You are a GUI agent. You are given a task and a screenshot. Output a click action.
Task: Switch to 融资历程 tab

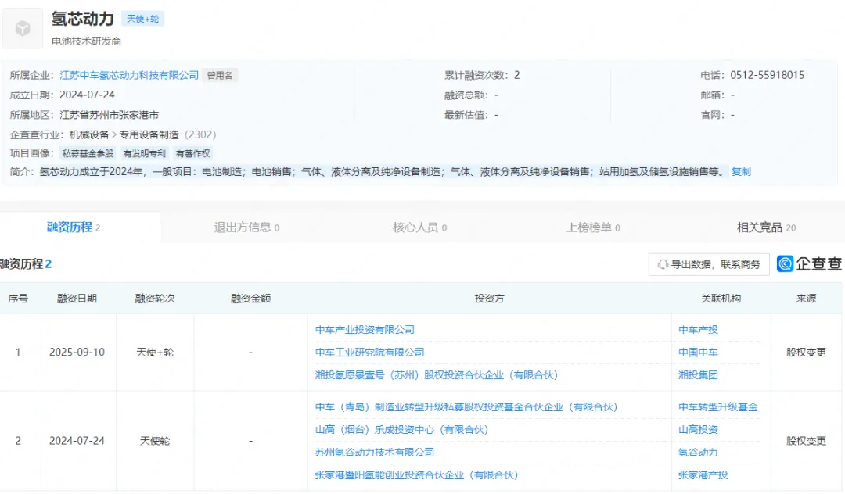coord(74,227)
